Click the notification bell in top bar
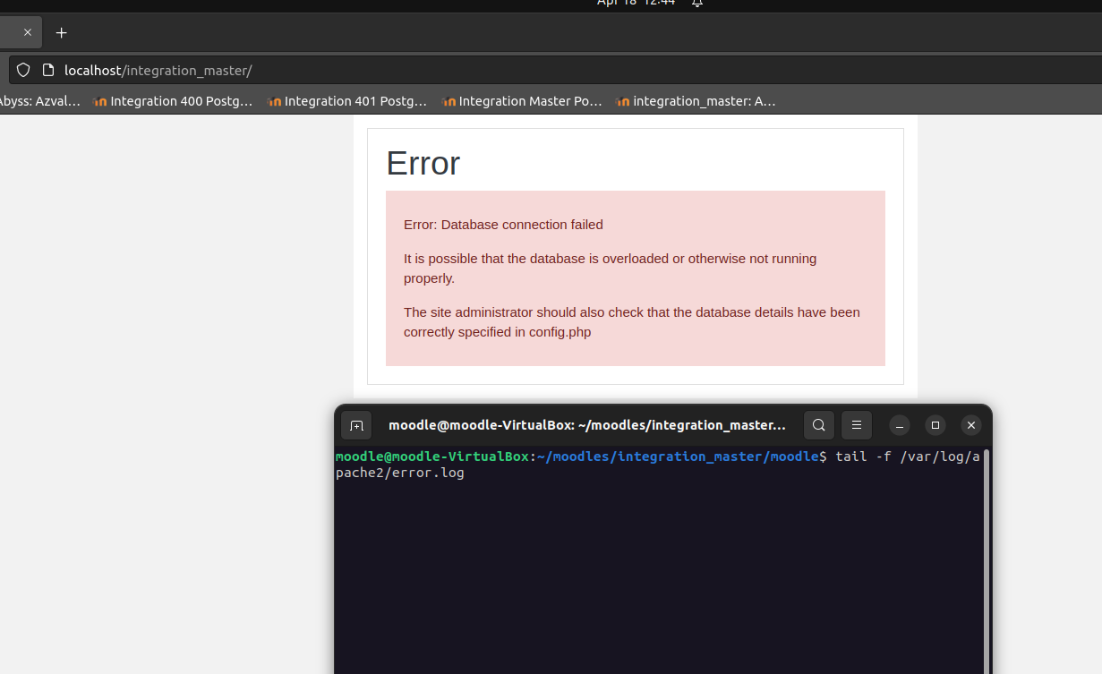Screen dimensions: 1102x674 point(697,3)
